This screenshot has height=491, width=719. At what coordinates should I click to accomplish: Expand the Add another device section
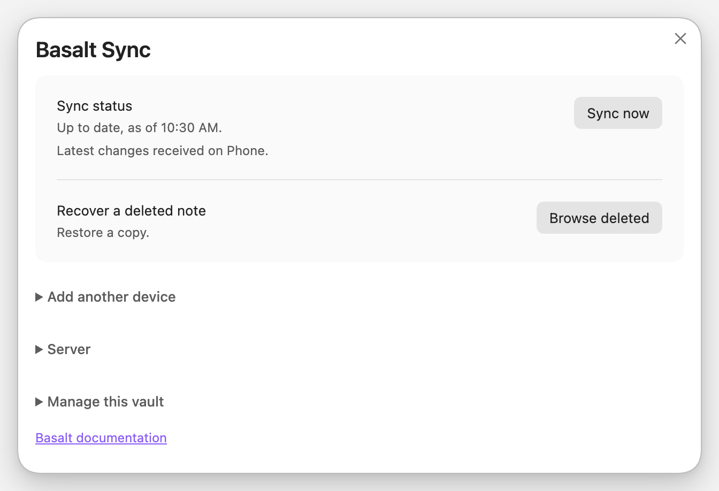pos(105,297)
